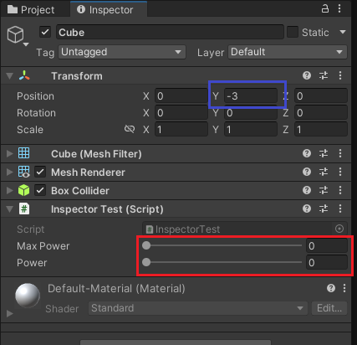Click the Power slider handle
The height and width of the screenshot is (345, 357).
click(146, 262)
